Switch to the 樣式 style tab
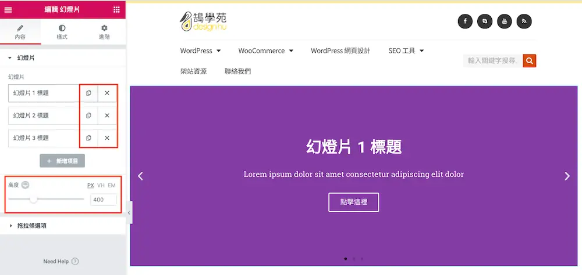 62,32
